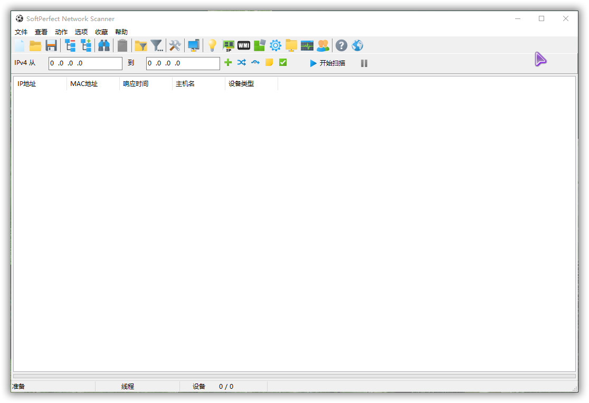Click the blue gear settings icon
Screen dimensions: 589x403
tap(275, 46)
